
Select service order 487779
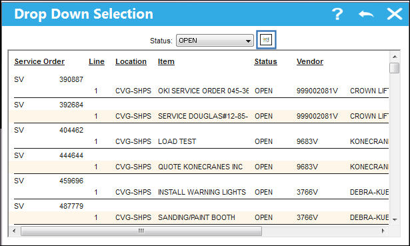click(71, 206)
